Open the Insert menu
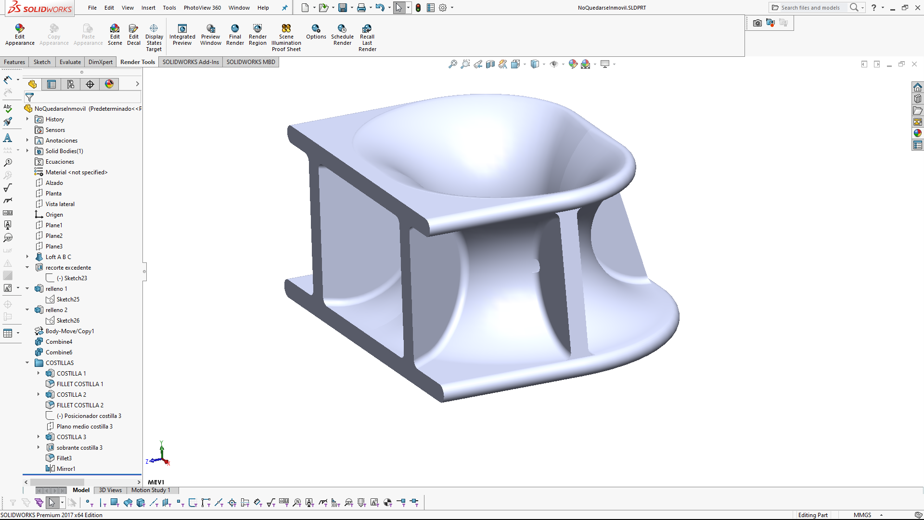This screenshot has height=520, width=924. [x=148, y=8]
